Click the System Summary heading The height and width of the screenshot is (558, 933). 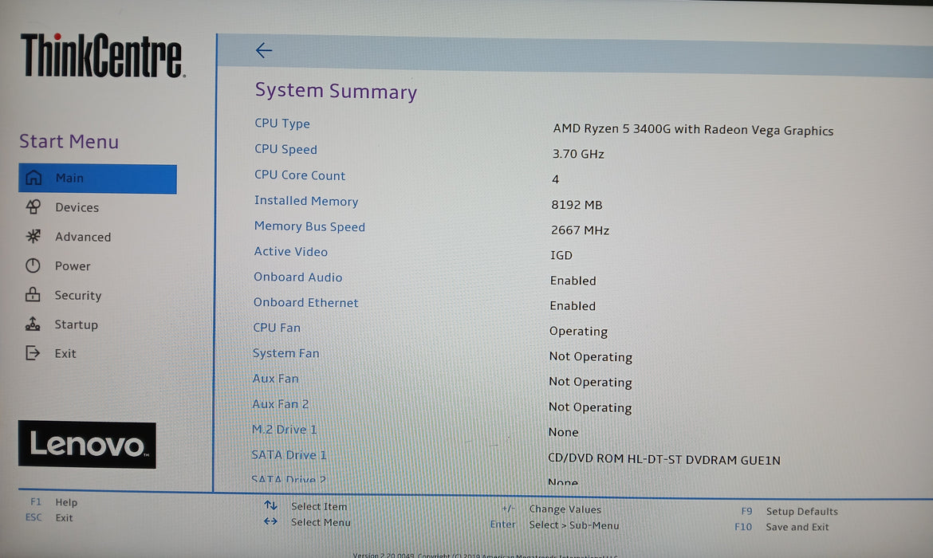tap(337, 91)
